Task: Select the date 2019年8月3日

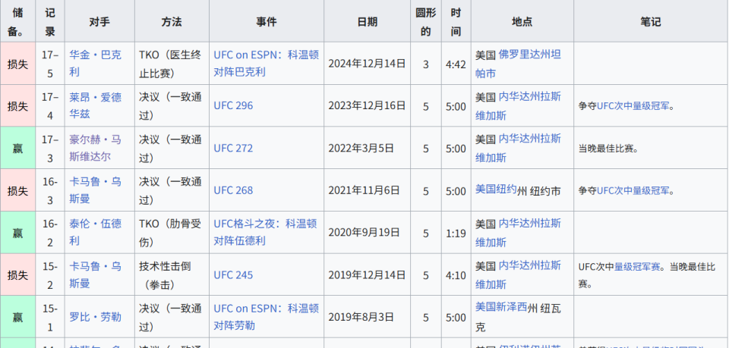Action: (361, 318)
